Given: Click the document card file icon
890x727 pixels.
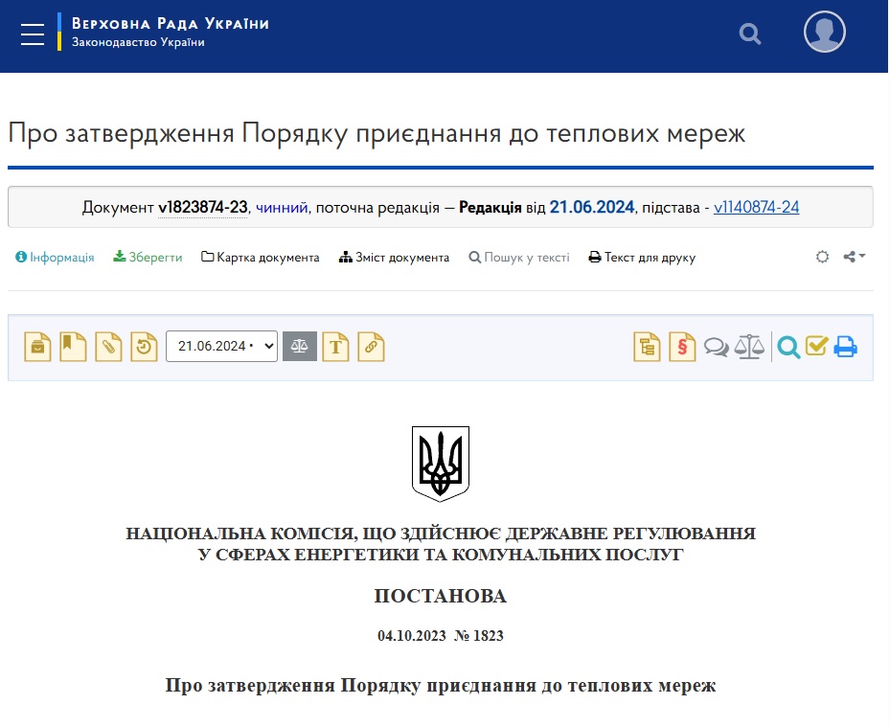Looking at the screenshot, I should tap(37, 347).
